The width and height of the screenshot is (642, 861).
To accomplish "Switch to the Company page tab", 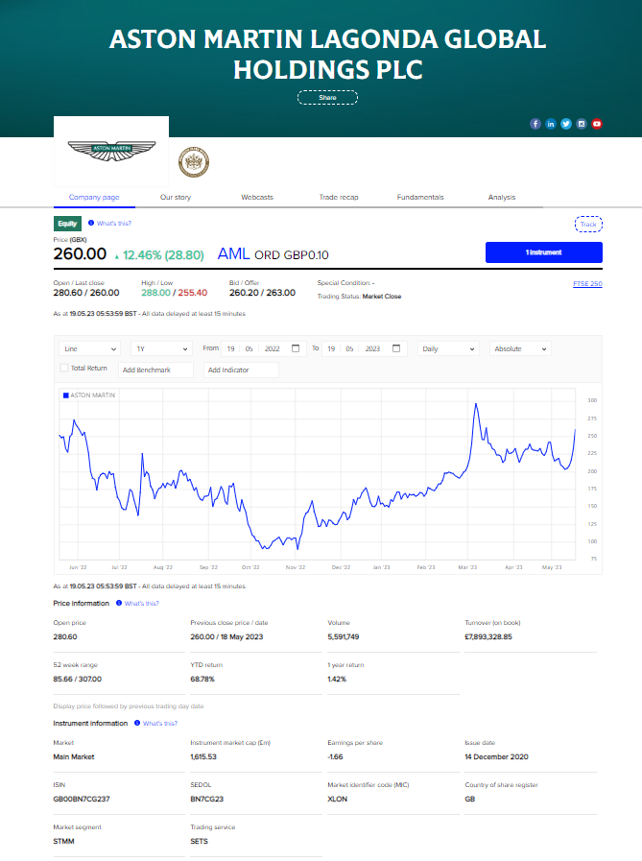I will coord(94,197).
